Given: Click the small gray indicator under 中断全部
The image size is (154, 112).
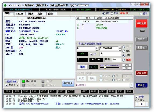Looking at the screenshot, I should point(142,31).
